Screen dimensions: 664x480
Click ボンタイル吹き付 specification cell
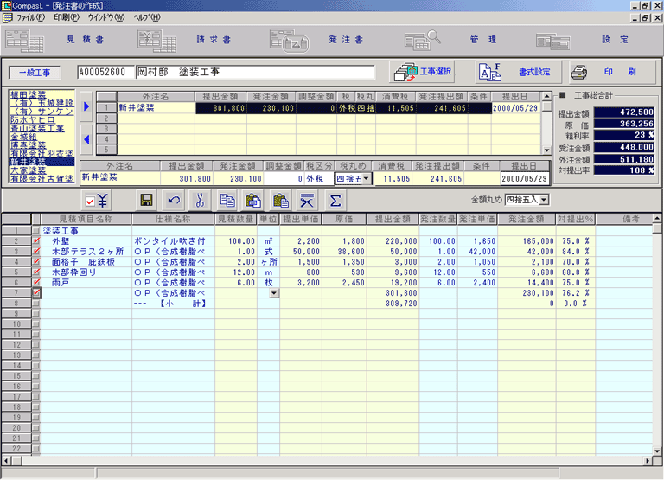pyautogui.click(x=173, y=240)
